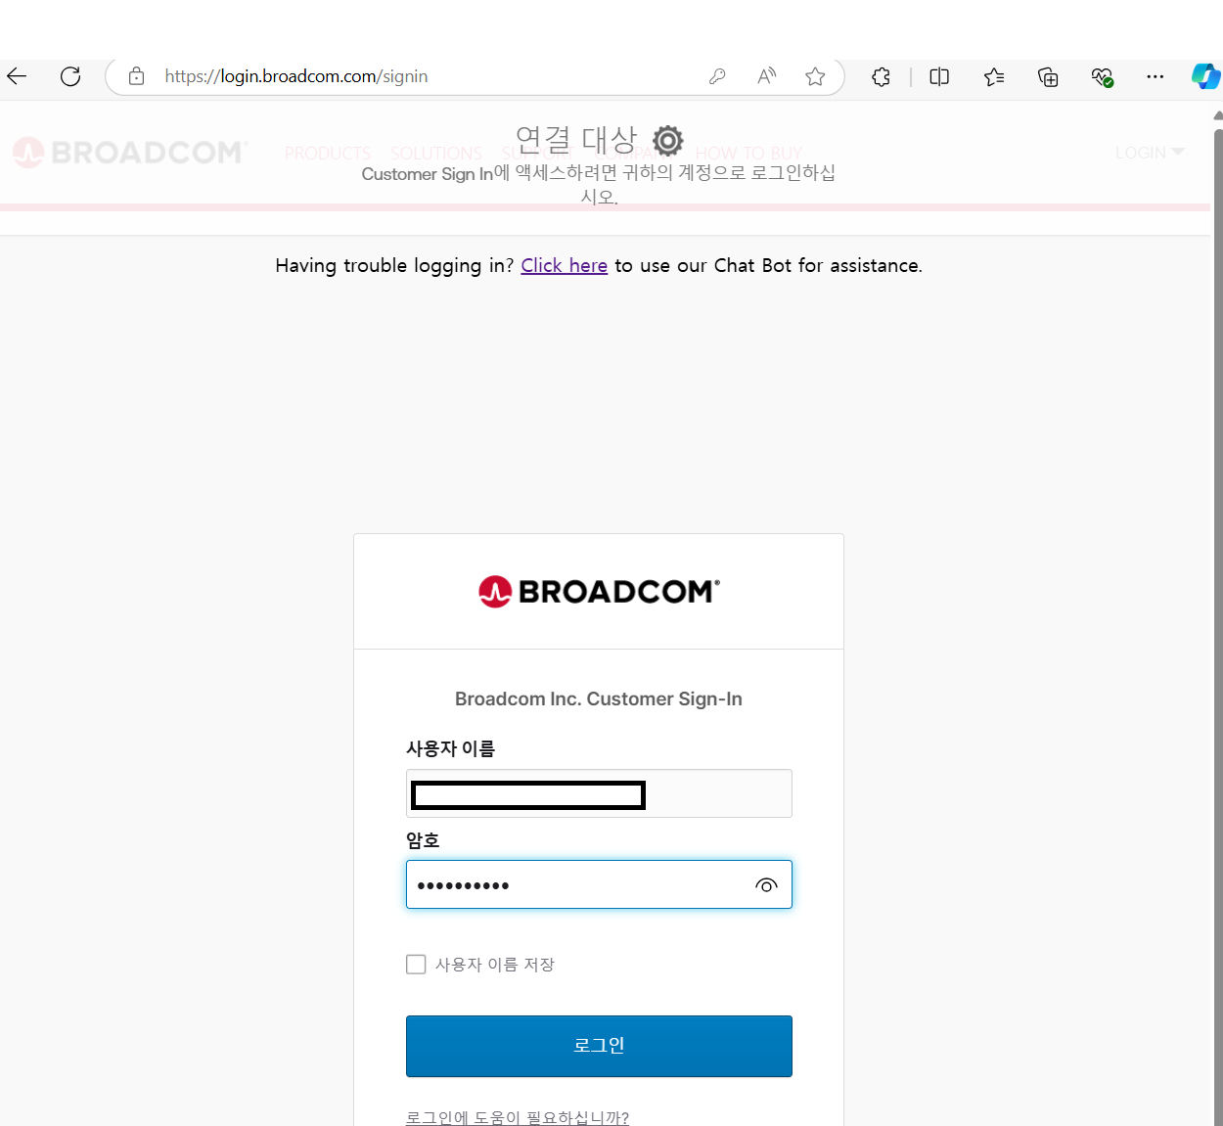Open Settings and more ellipsis menu
The width and height of the screenshot is (1223, 1126).
(x=1155, y=76)
